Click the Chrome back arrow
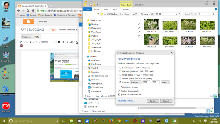Screen dimensions: 220x124 coord(19,11)
